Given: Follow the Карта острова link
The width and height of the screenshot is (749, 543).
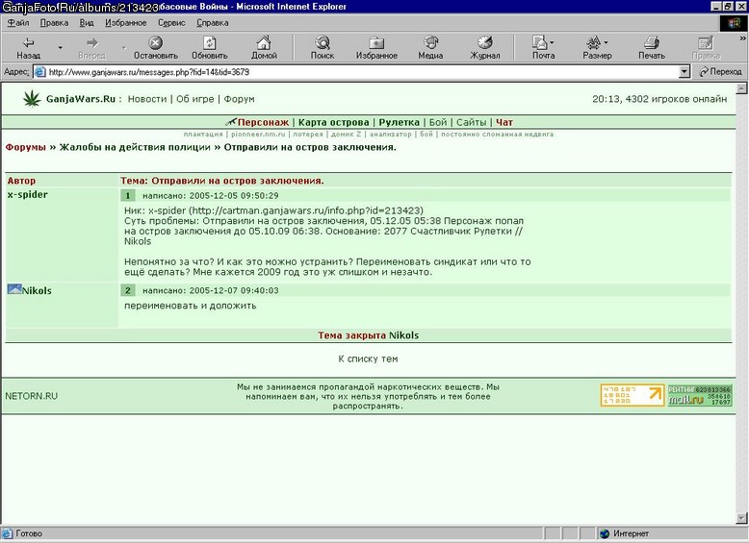Looking at the screenshot, I should click(x=333, y=122).
